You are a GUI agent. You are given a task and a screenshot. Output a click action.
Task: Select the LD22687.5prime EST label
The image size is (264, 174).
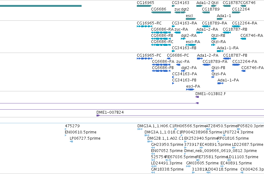248,145
